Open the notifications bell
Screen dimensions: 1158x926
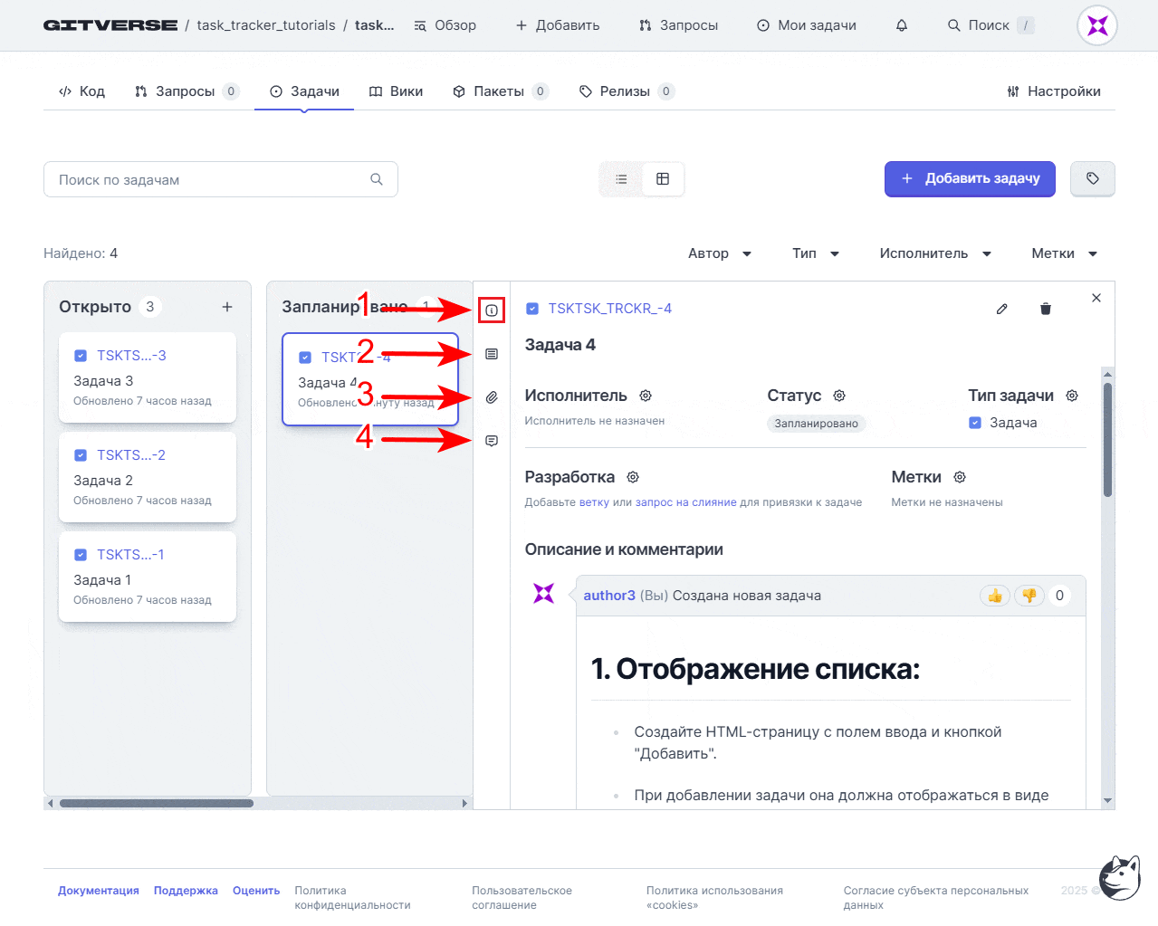[902, 25]
